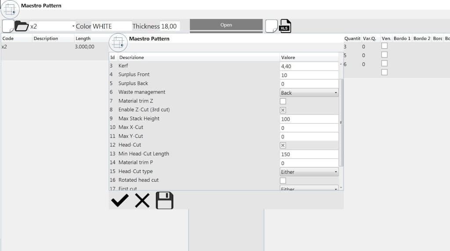Click the X icon to cancel dialog
Viewport: 450px width, 251px height.
coord(142,201)
